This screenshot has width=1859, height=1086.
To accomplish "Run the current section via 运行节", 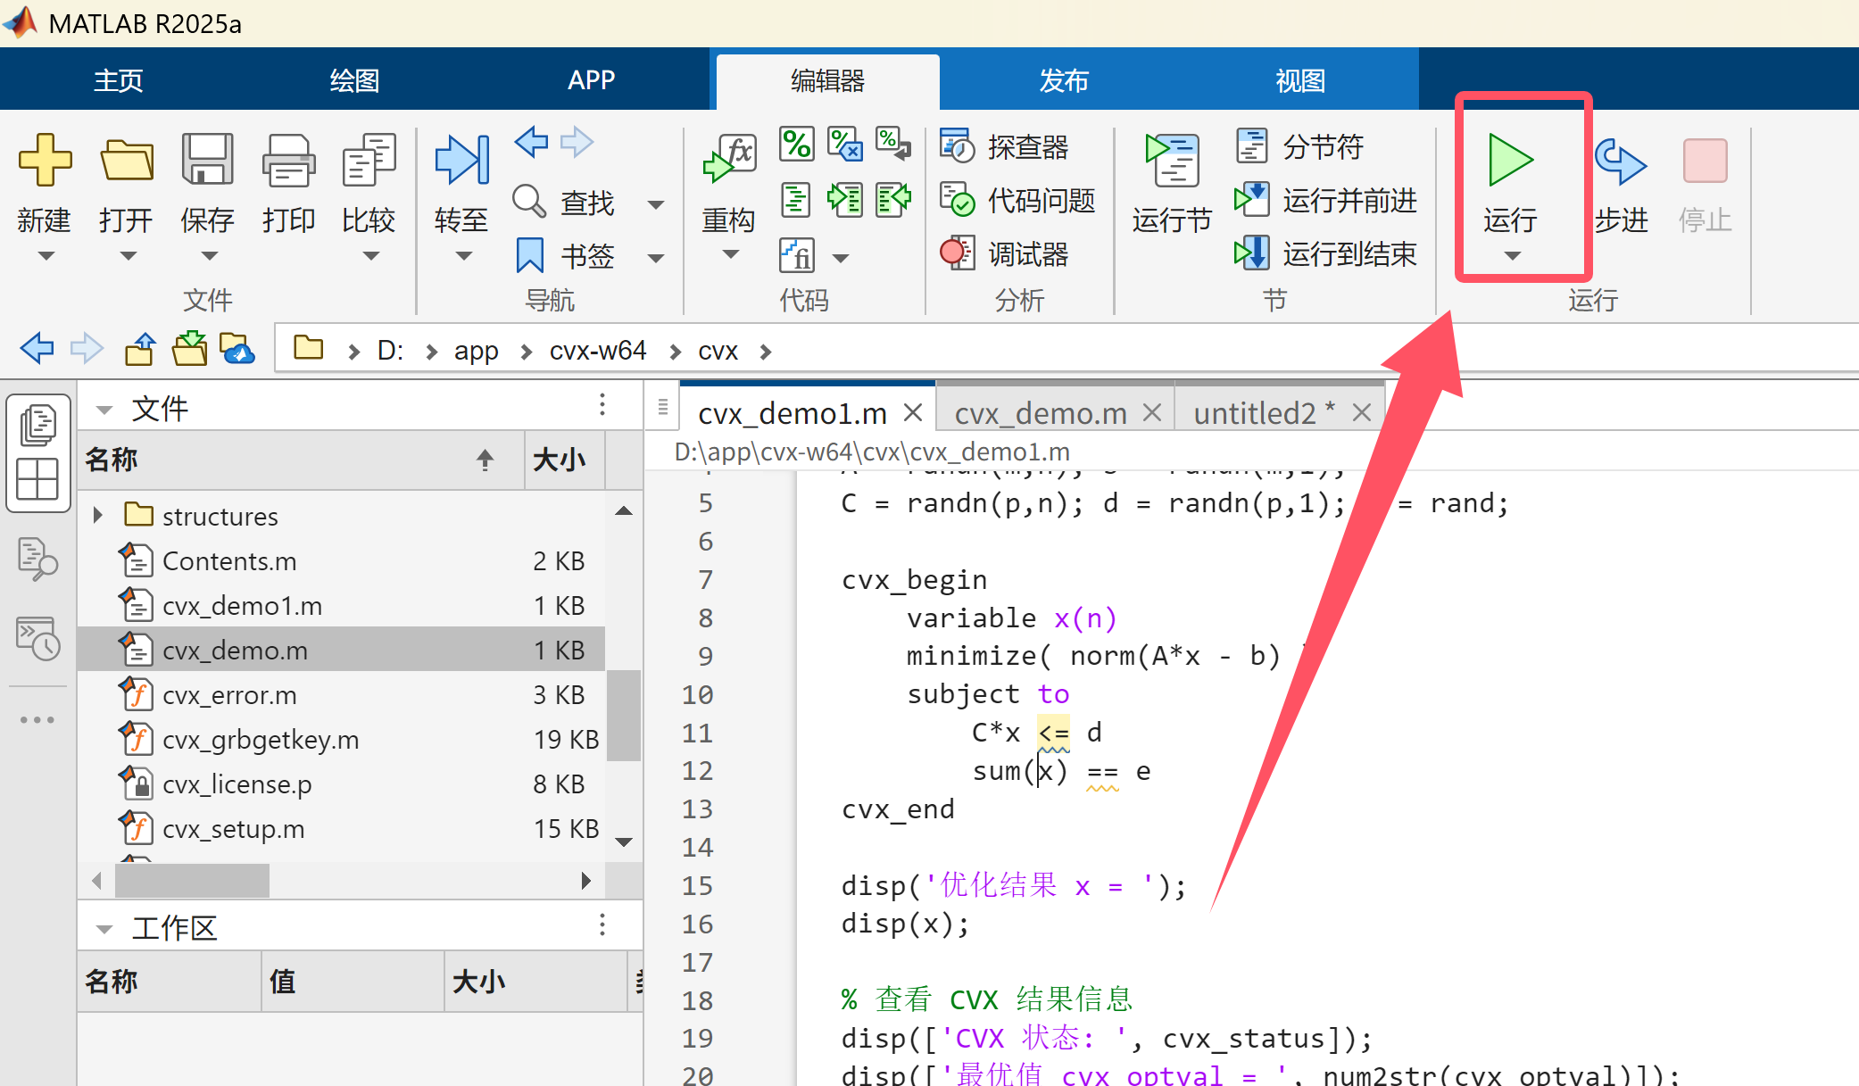I will pyautogui.click(x=1170, y=178).
